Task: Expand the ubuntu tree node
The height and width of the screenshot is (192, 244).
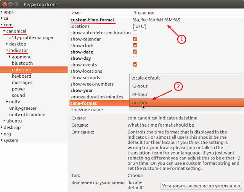Action: (4, 120)
